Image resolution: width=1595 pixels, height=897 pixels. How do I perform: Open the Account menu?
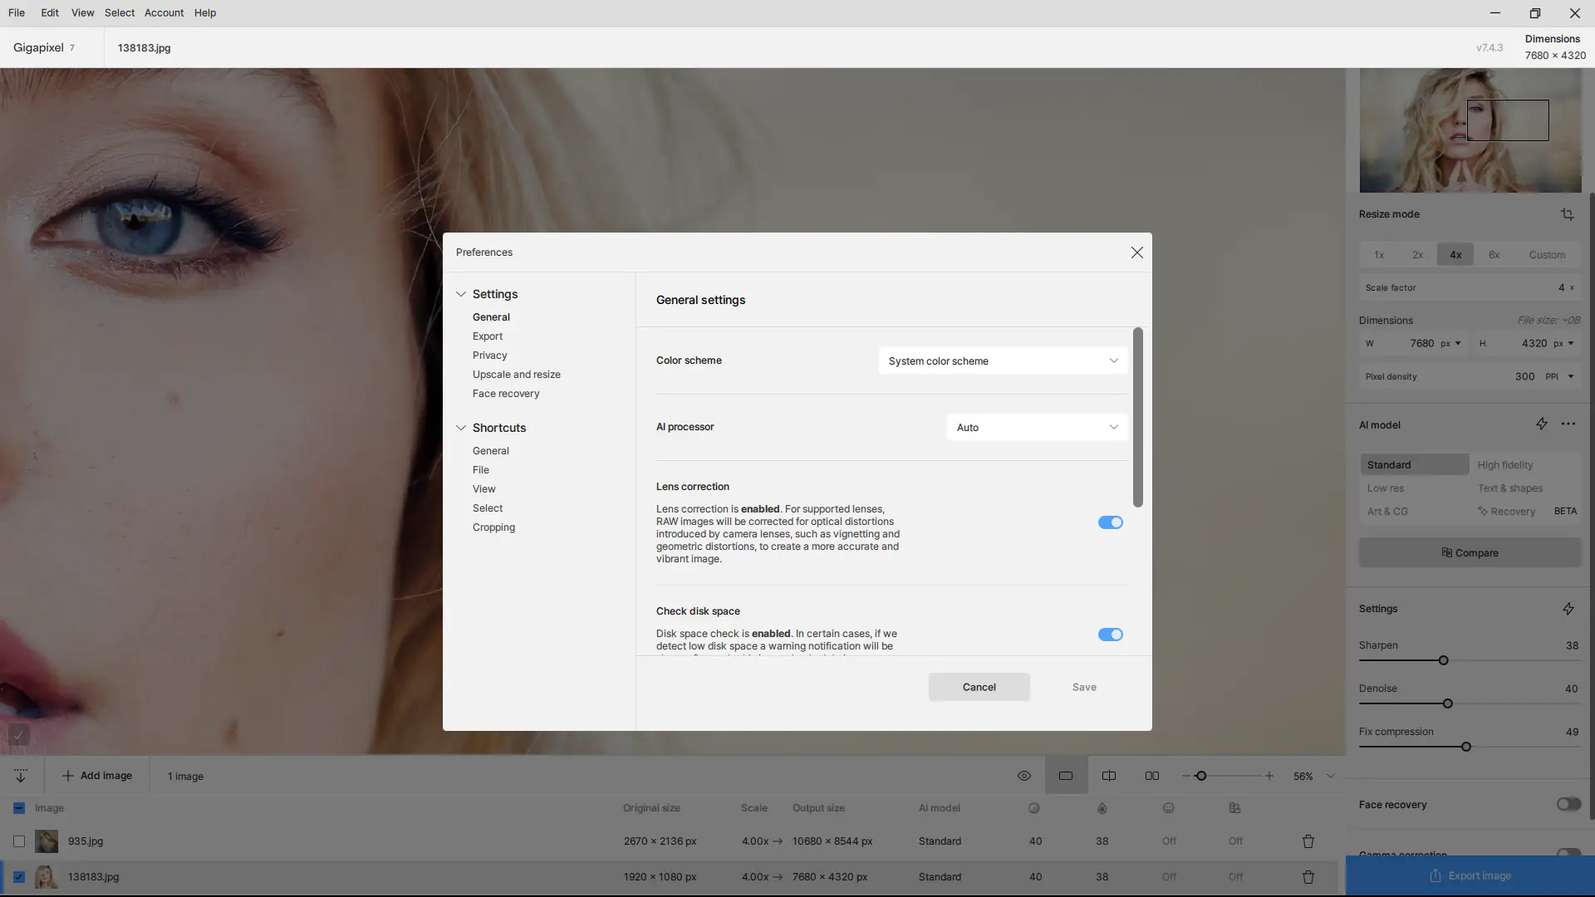(x=164, y=12)
